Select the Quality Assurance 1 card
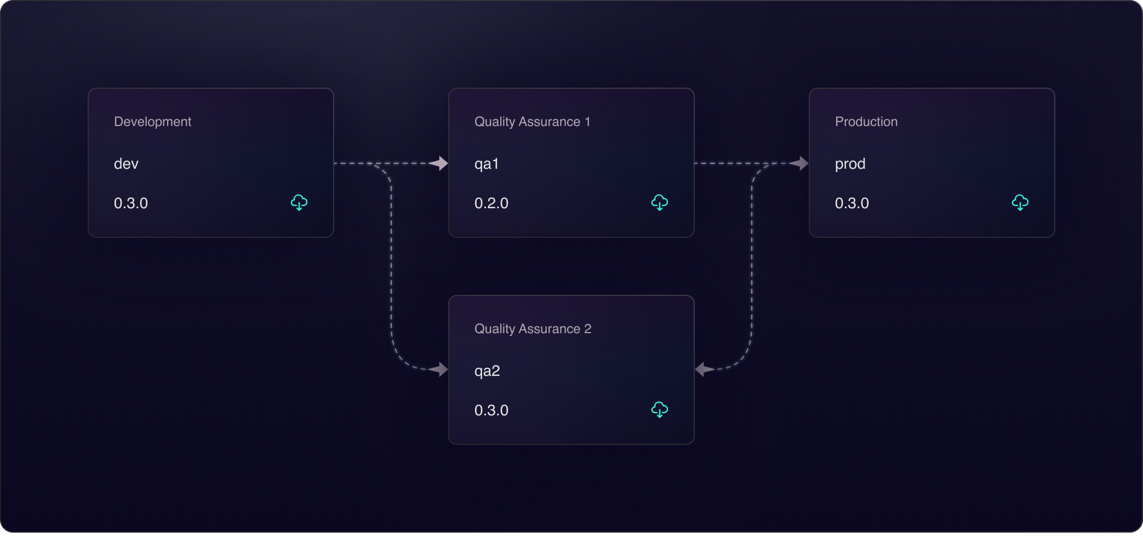This screenshot has width=1143, height=537. coord(571,162)
